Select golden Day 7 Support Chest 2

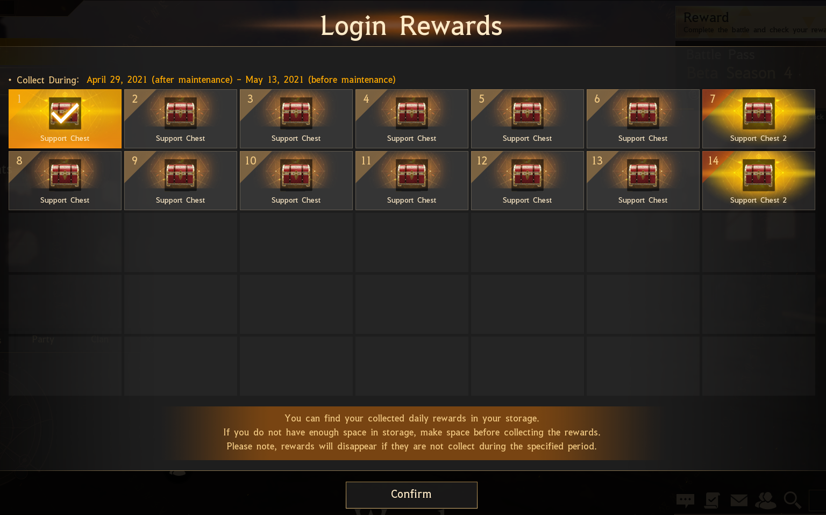pos(759,119)
